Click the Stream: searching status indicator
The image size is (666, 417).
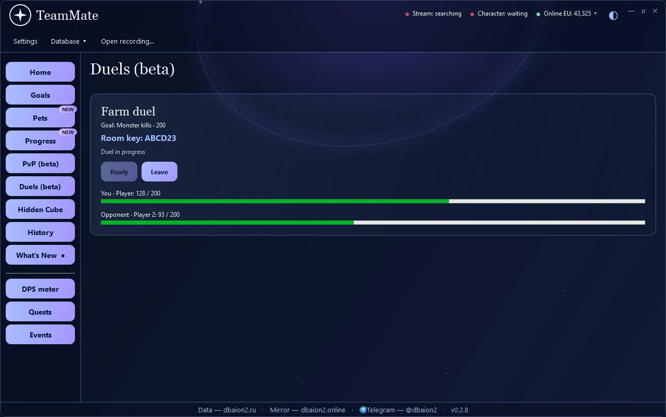coord(433,14)
